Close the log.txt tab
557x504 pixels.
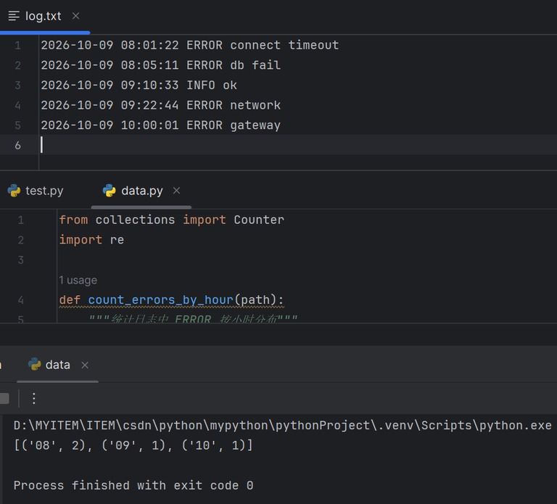(x=75, y=16)
